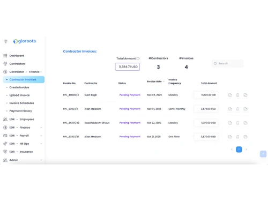Click the blue floating button at bottom right
268x201 pixels.
coord(263,154)
